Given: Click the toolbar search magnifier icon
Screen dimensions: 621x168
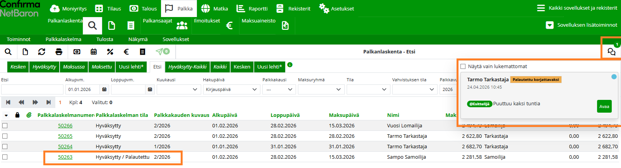Looking at the screenshot, I should (x=8, y=52).
